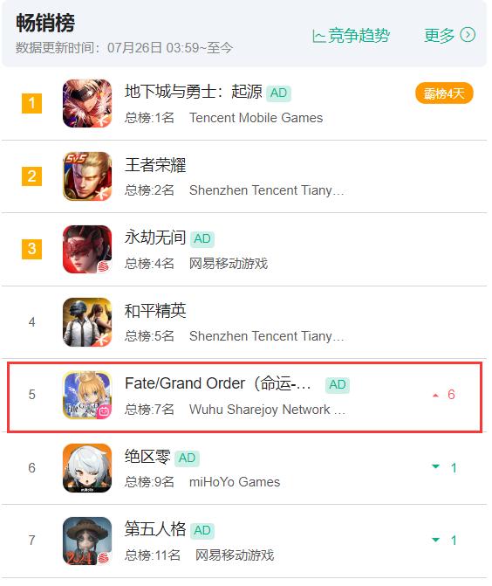Click the miHoYo Games publisher name
Image resolution: width=492 pixels, height=586 pixels.
(235, 482)
